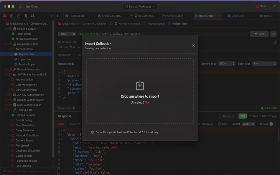Open the compass icon in sidebar toolbar
Viewport: 280px width, 175px height.
[x=11, y=16]
